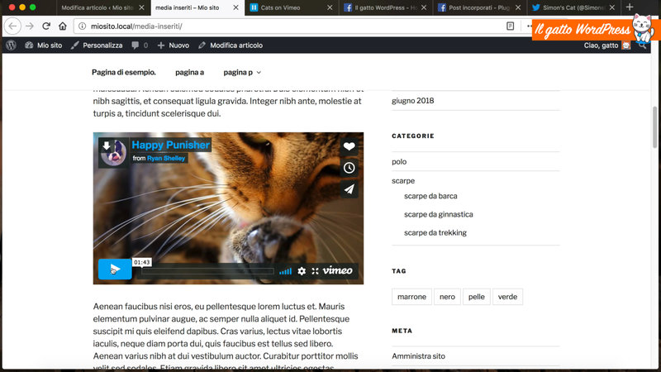Select the nero tag
Image resolution: width=661 pixels, height=372 pixels.
coord(447,297)
